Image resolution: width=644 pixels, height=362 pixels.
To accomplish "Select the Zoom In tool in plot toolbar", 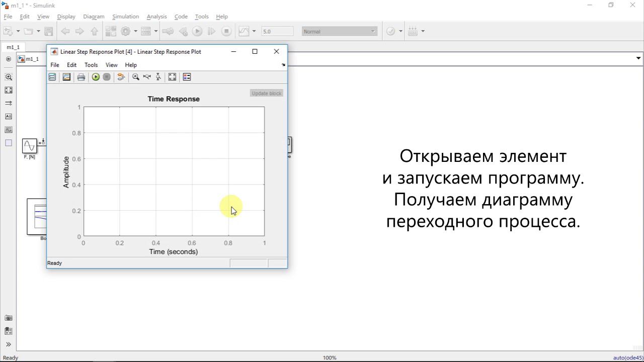I will pos(135,77).
